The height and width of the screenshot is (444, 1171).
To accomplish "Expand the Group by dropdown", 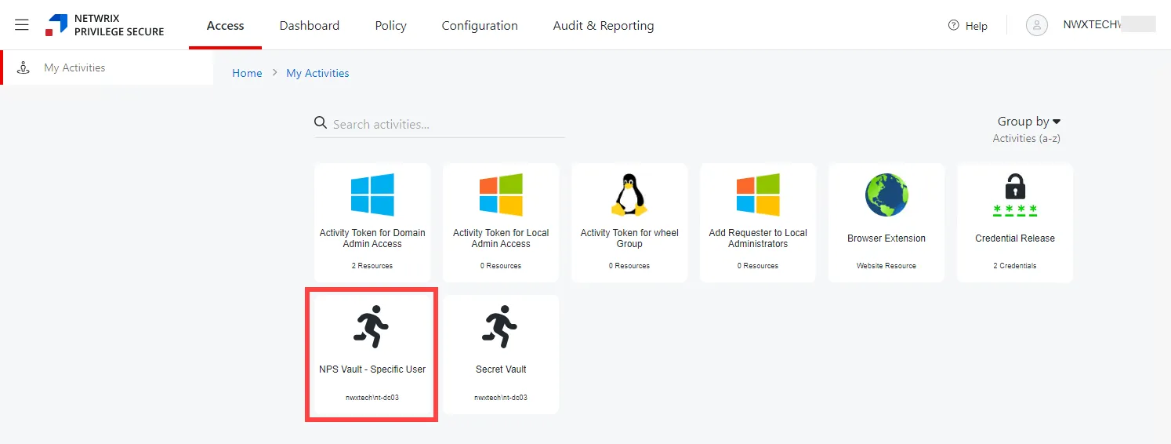I will pyautogui.click(x=1028, y=122).
